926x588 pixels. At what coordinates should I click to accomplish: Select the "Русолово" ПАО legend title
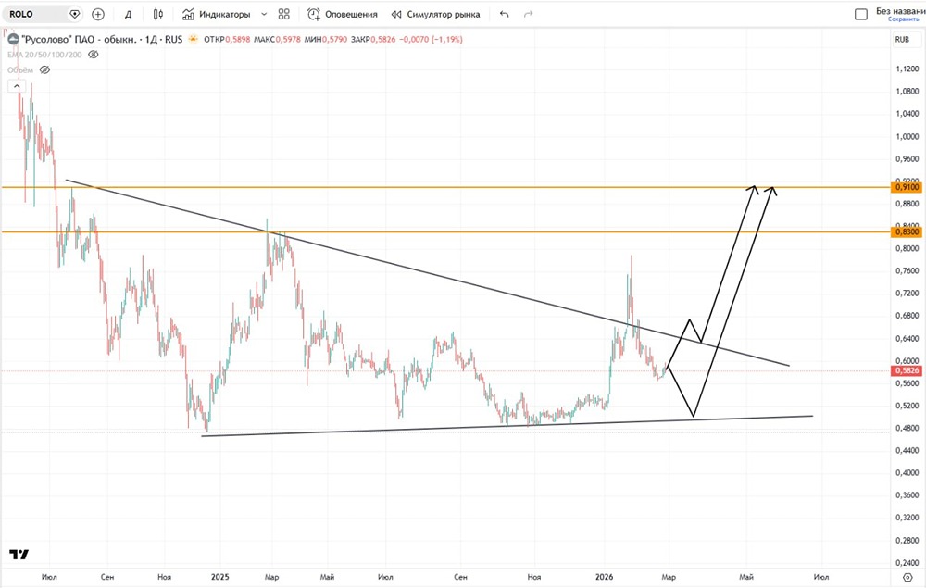click(79, 40)
